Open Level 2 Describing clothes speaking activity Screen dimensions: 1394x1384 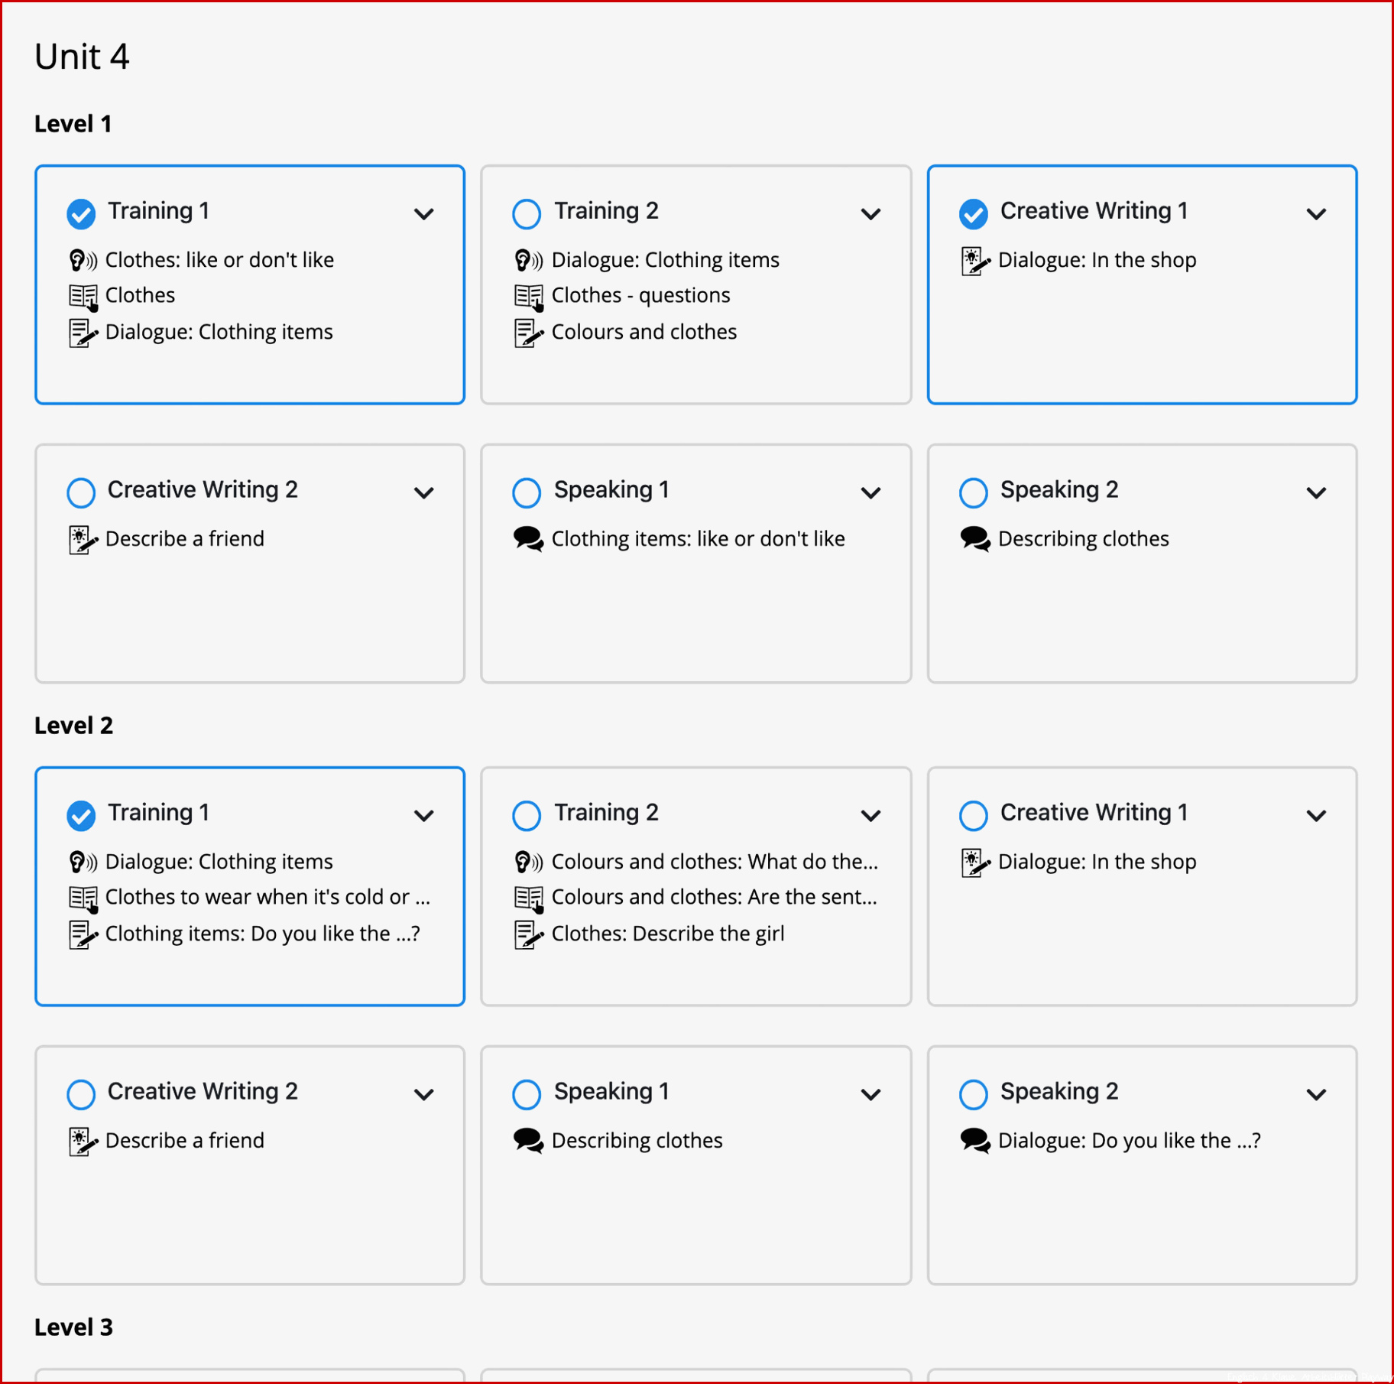tap(637, 1141)
